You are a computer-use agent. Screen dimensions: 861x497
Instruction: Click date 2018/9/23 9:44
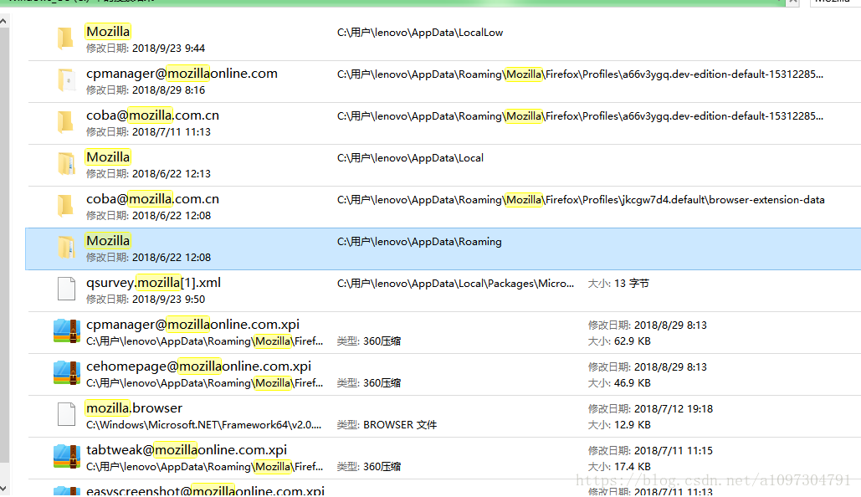point(168,49)
